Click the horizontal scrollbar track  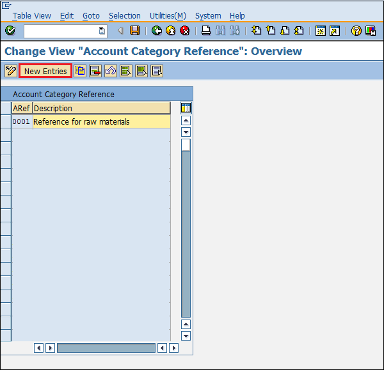106,348
